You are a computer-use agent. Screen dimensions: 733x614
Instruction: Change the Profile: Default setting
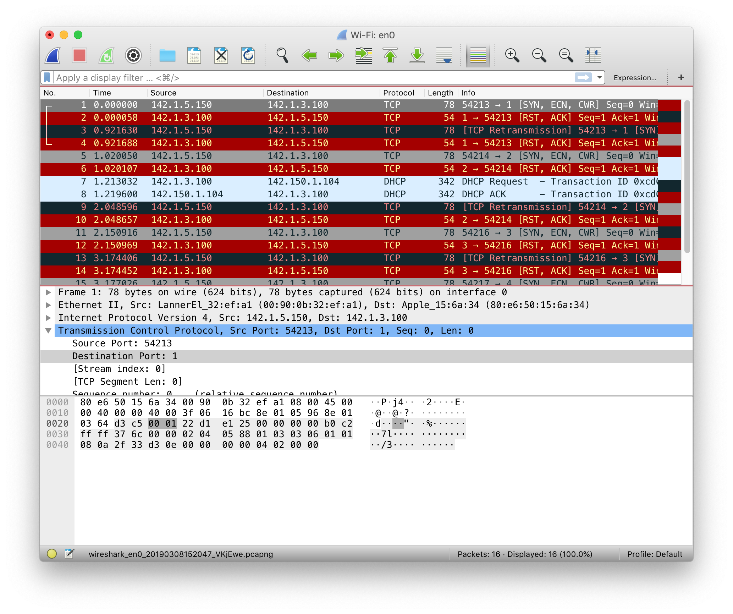(655, 554)
